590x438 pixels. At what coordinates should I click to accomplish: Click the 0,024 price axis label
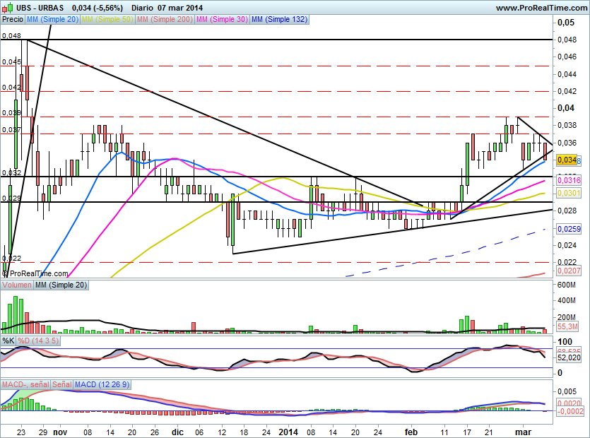pyautogui.click(x=567, y=245)
